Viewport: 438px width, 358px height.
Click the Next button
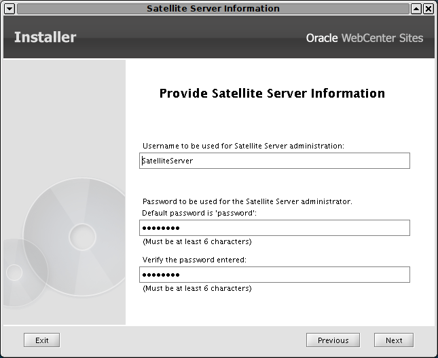point(394,340)
